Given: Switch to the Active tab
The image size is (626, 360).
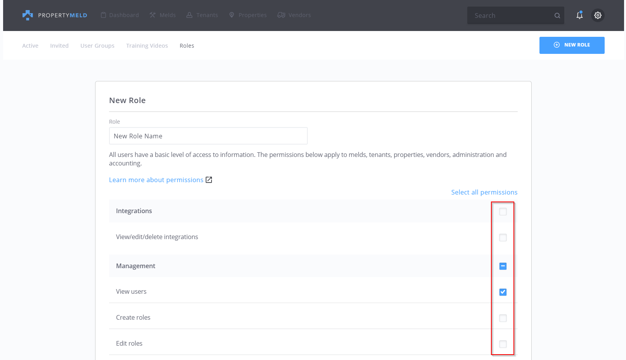Looking at the screenshot, I should click(30, 46).
